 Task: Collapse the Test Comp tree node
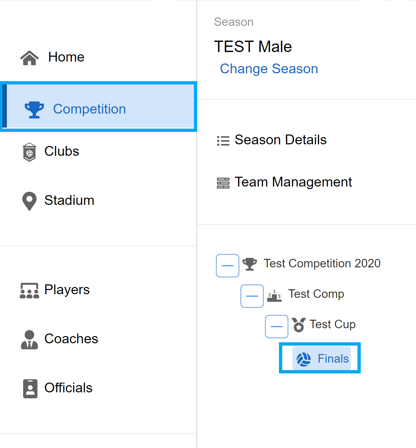(252, 296)
